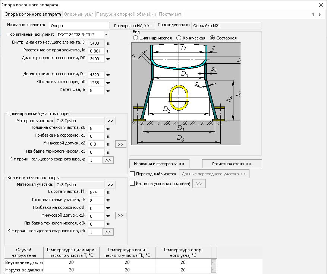327x274 pixels.
Task: Edit Толщина стенки участка sk field
Action: pos(96,201)
